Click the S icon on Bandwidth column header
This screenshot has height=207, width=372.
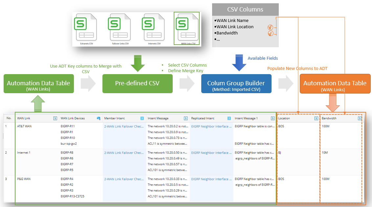360,118
